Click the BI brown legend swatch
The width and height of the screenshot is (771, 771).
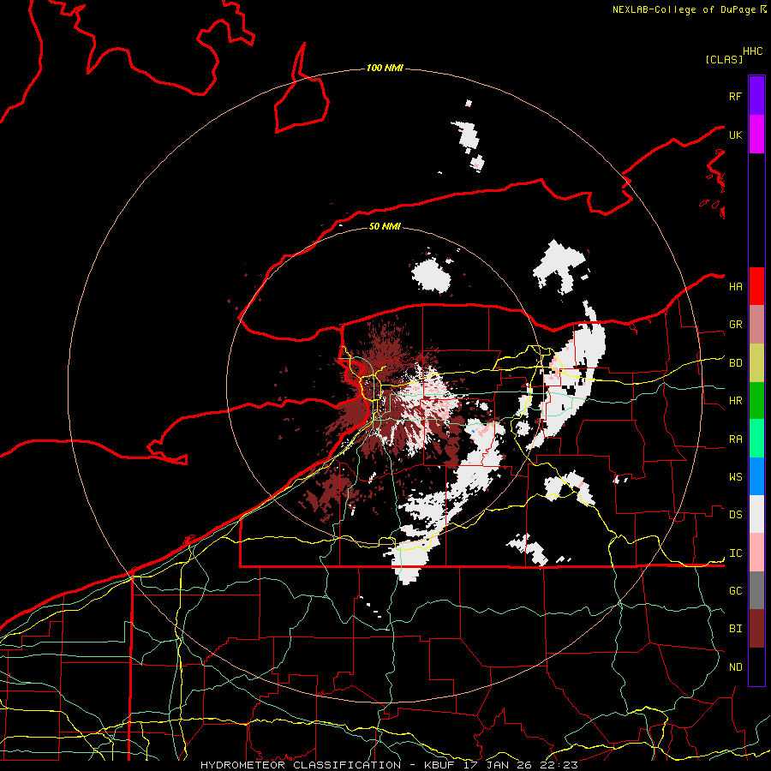point(756,629)
